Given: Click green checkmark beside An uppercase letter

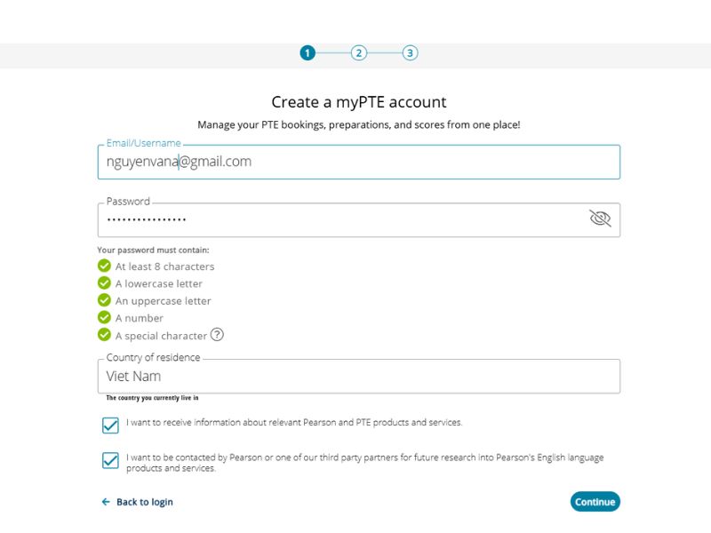Looking at the screenshot, I should [x=104, y=300].
